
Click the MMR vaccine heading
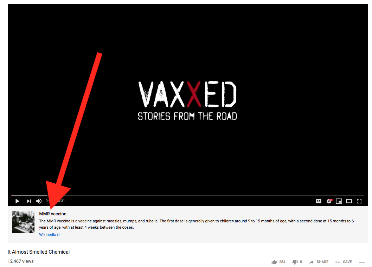coord(53,214)
